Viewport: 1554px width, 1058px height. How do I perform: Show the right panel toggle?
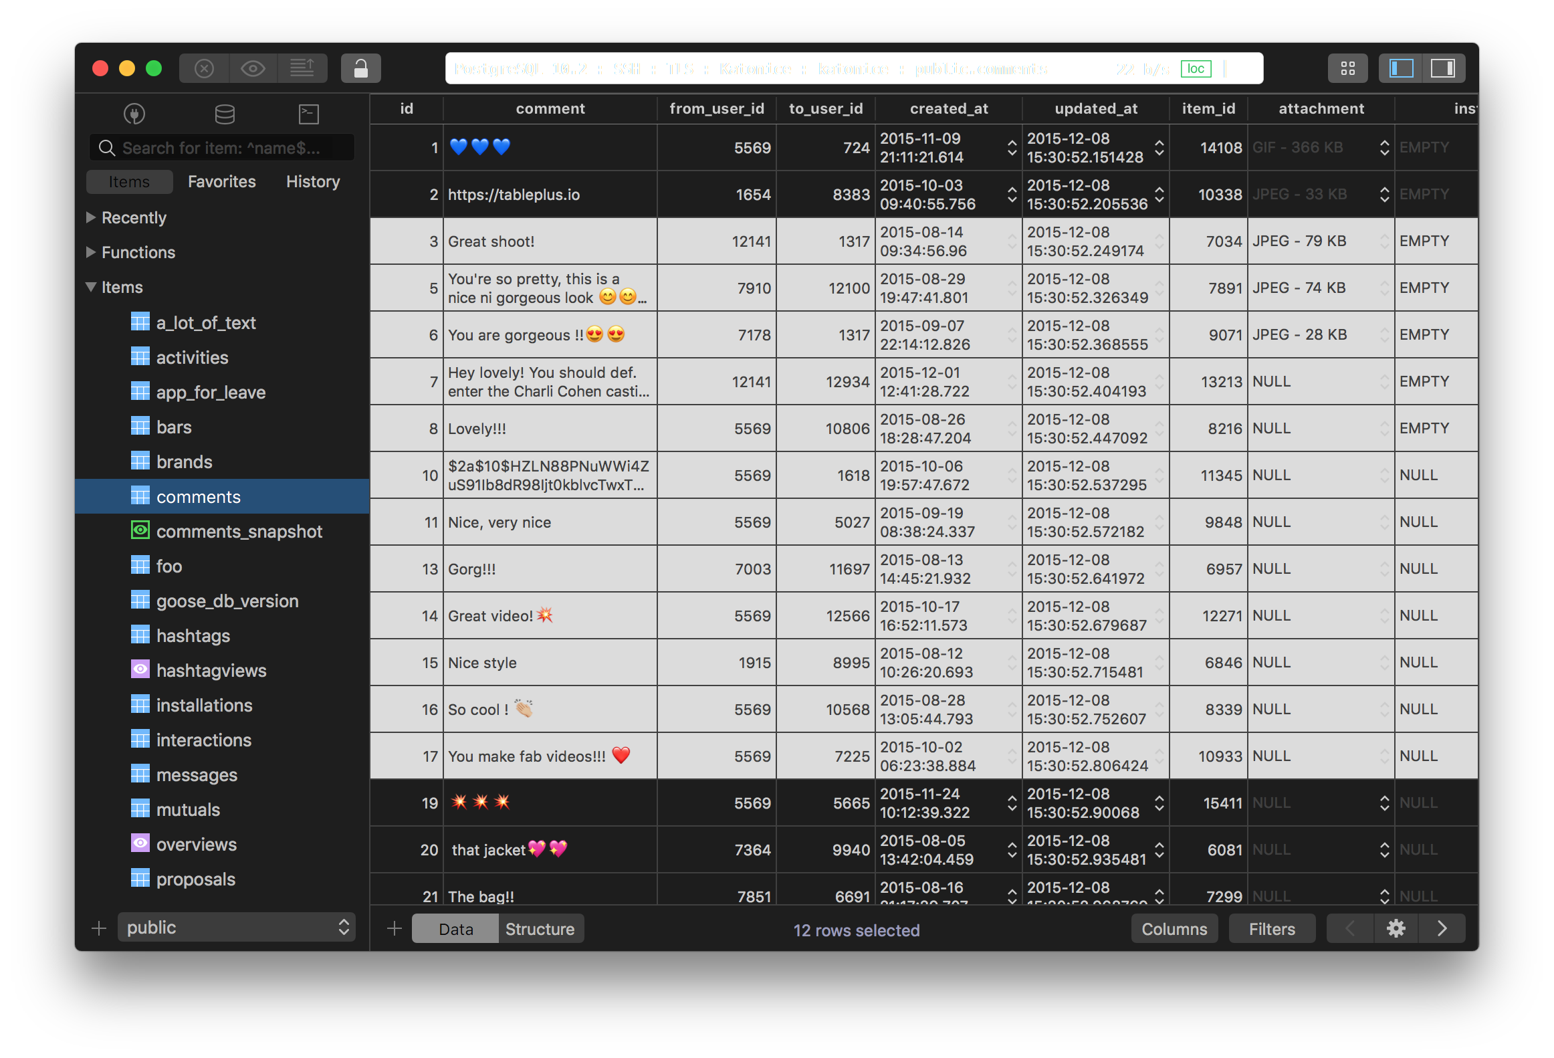coord(1444,68)
